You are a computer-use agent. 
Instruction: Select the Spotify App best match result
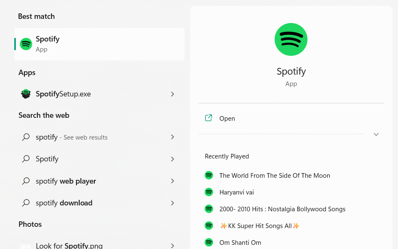[x=99, y=44]
